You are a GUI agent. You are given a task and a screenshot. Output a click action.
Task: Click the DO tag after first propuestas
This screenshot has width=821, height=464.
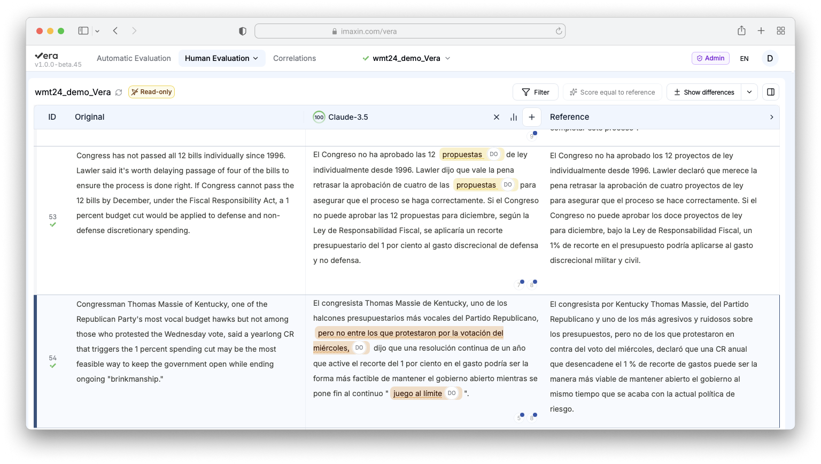[494, 154]
